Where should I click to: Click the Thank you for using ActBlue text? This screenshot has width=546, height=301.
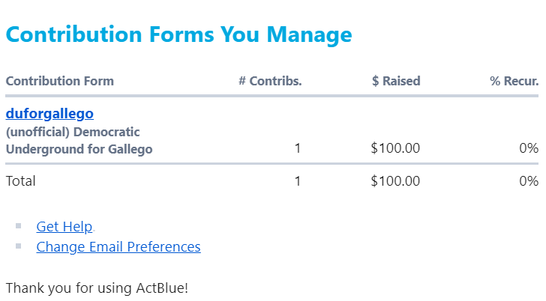tap(97, 287)
